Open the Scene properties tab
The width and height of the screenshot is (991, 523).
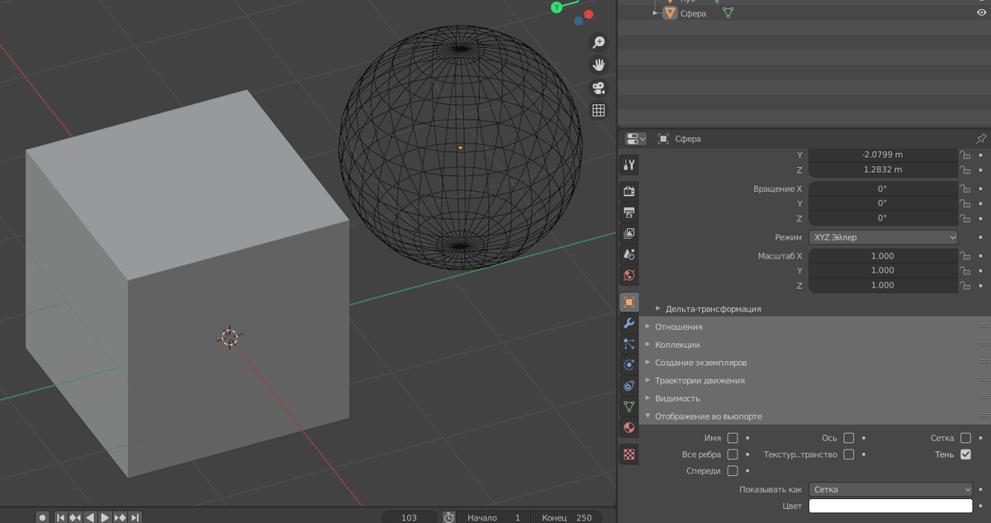point(629,254)
